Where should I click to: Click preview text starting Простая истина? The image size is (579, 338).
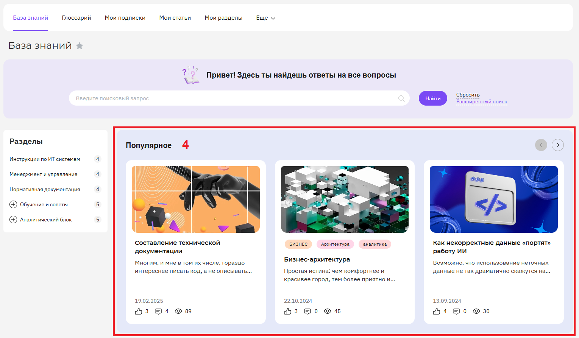tap(340, 275)
